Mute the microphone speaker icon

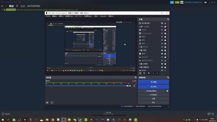click(x=130, y=86)
